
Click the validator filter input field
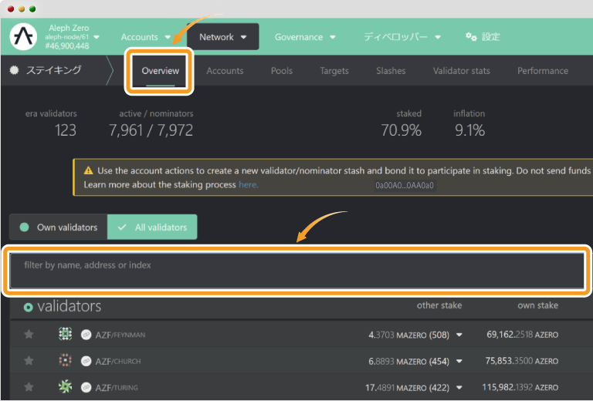pyautogui.click(x=296, y=270)
